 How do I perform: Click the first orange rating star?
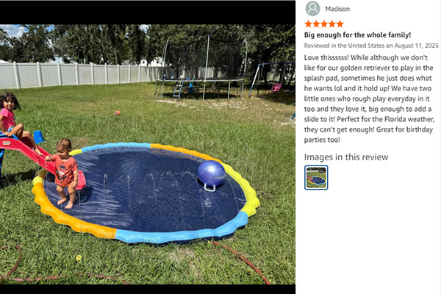(308, 24)
